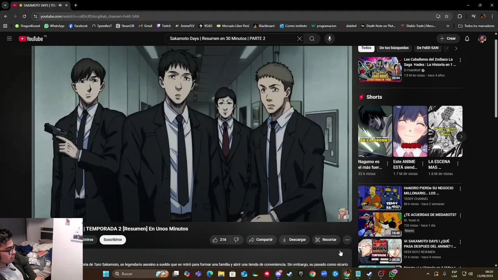Image resolution: width=498 pixels, height=280 pixels.
Task: Open the account avatar menu
Action: (x=482, y=38)
